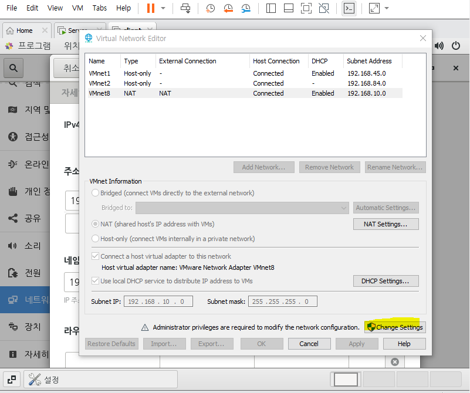This screenshot has height=393, width=470.
Task: Select the NAT radio button
Action: pyautogui.click(x=95, y=224)
